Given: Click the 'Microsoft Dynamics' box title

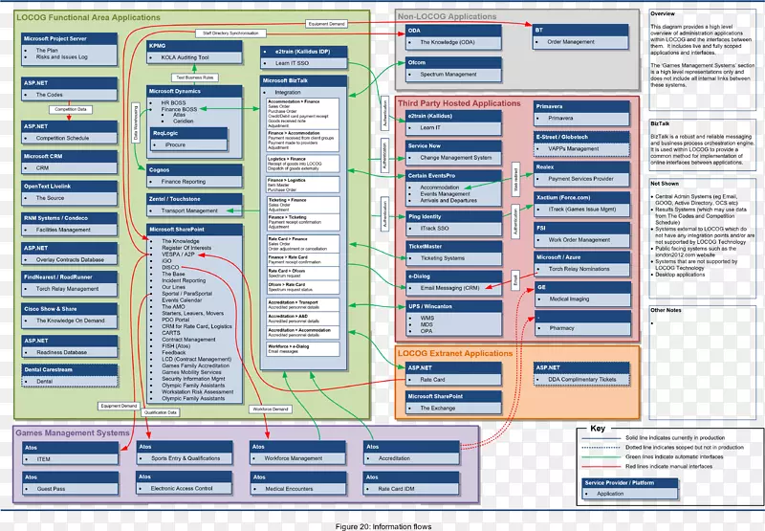Looking at the screenshot, I should coord(175,91).
